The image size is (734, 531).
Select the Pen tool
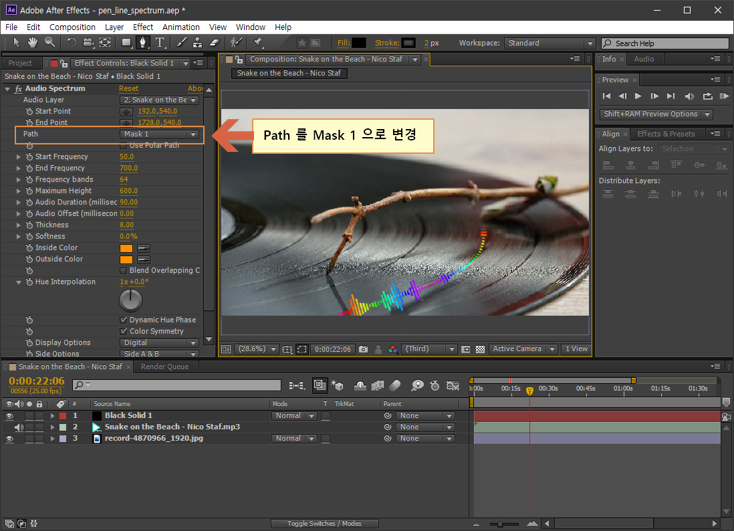tap(143, 43)
